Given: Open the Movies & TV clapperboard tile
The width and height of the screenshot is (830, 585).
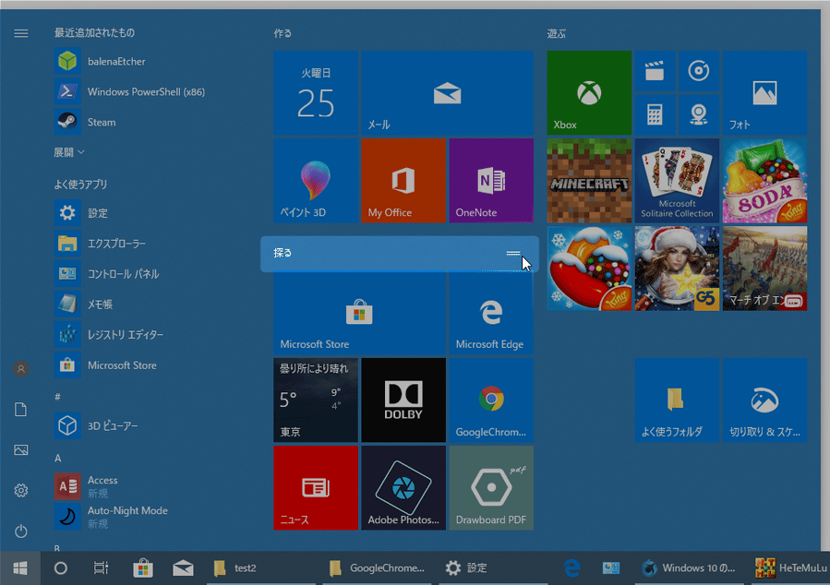Looking at the screenshot, I should click(x=655, y=71).
